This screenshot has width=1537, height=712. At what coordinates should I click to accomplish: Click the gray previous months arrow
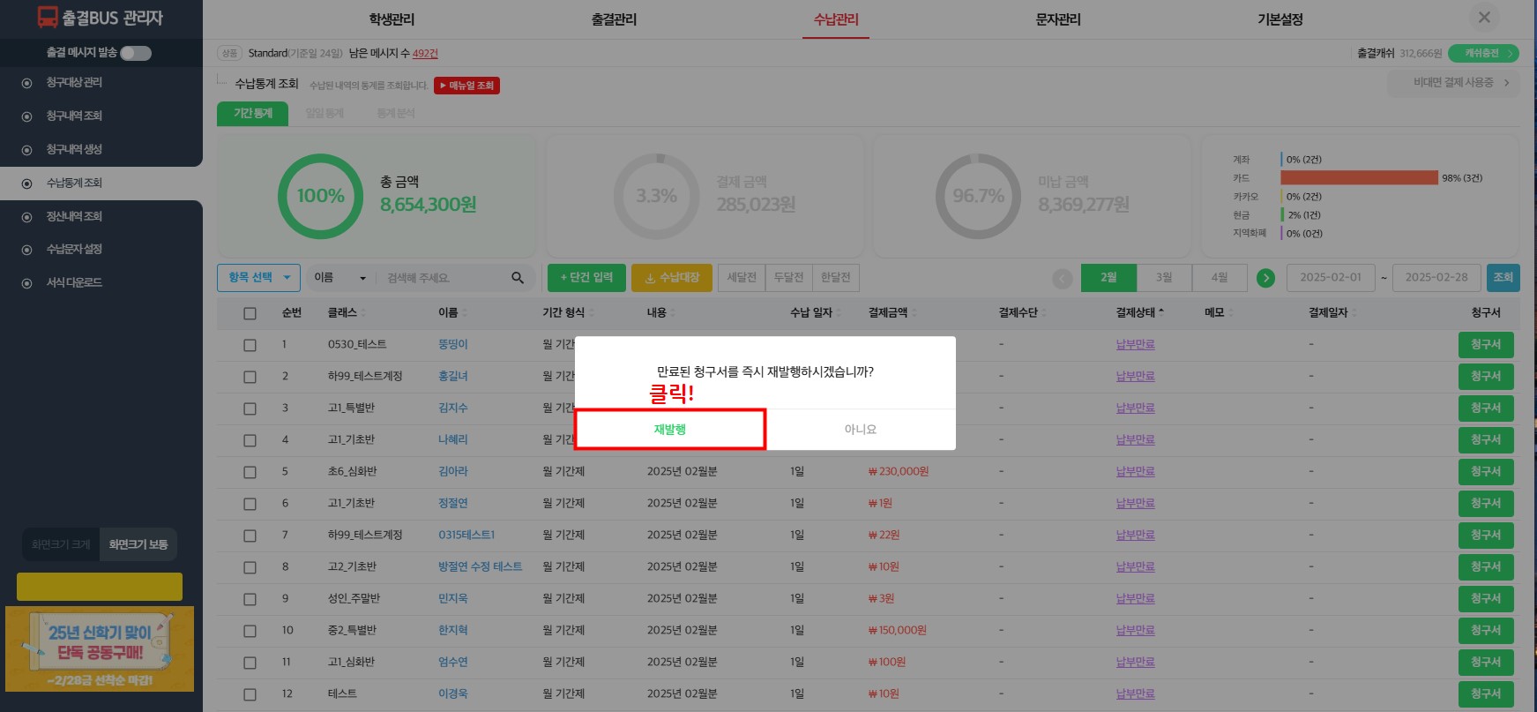(1063, 279)
